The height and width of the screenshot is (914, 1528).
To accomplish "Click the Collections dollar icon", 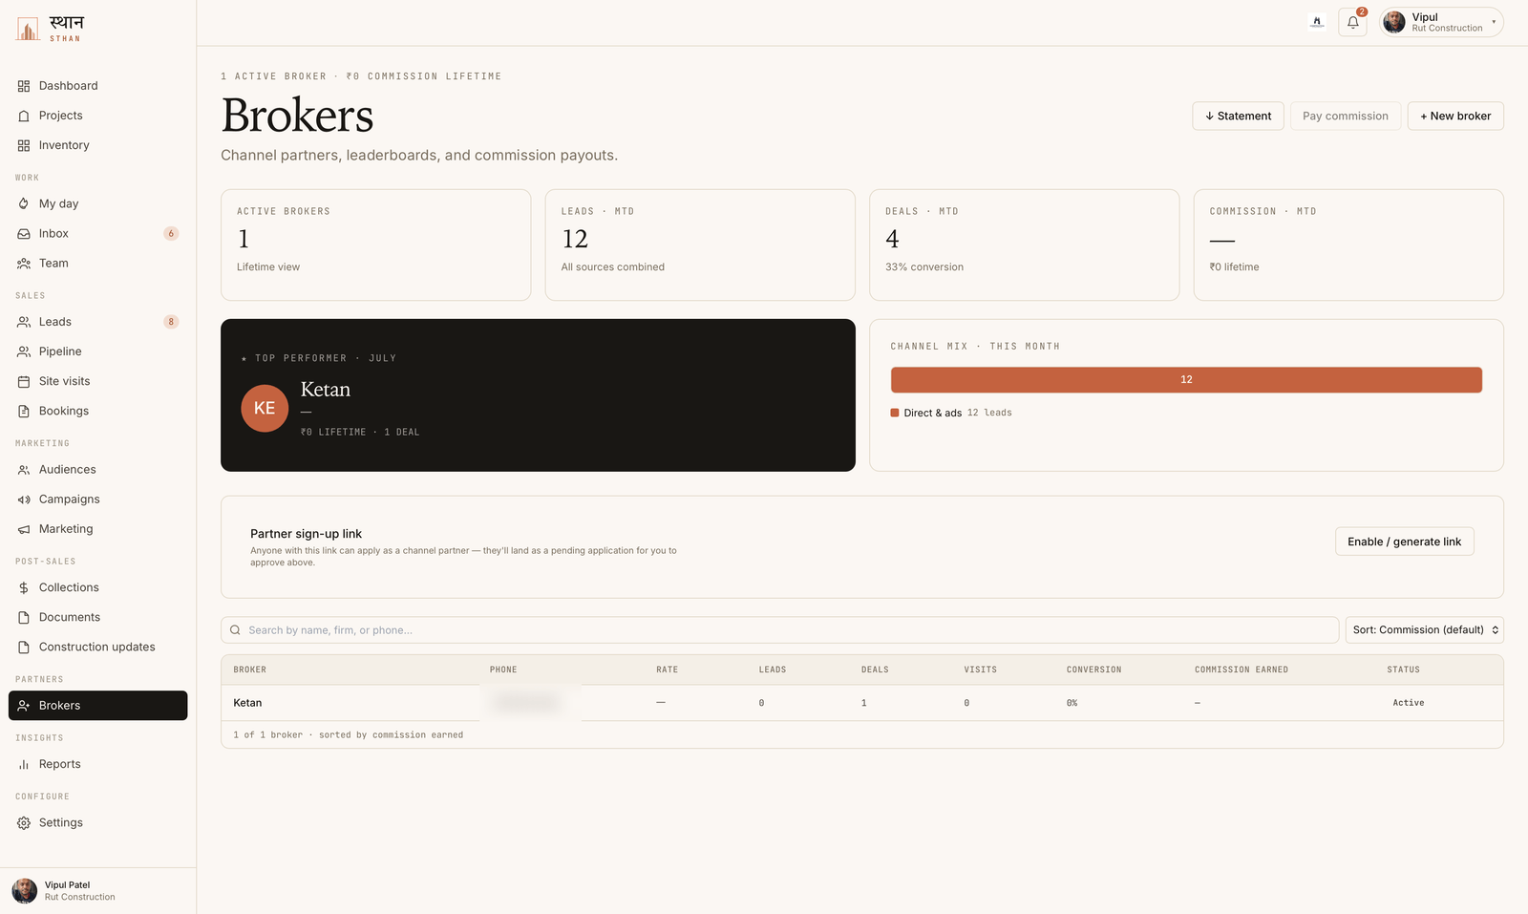I will coord(24,587).
